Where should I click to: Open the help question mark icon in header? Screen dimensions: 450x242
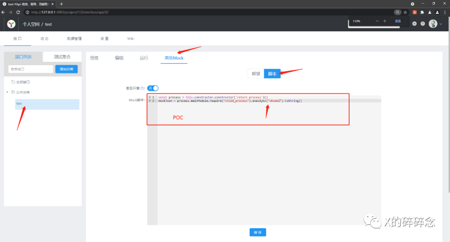click(x=422, y=24)
